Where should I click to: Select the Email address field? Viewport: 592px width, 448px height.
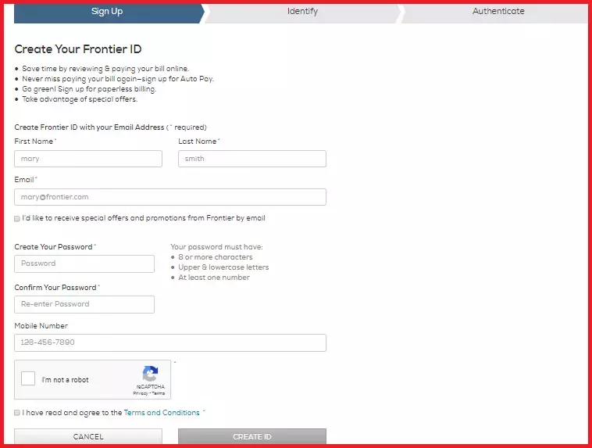(x=170, y=197)
